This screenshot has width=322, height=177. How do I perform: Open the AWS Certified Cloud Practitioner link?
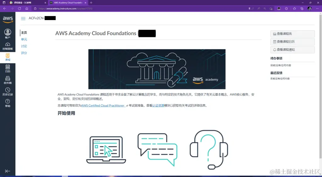coord(103,105)
